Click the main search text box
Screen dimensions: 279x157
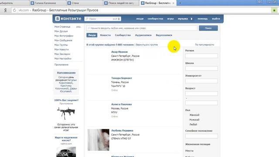142,28
